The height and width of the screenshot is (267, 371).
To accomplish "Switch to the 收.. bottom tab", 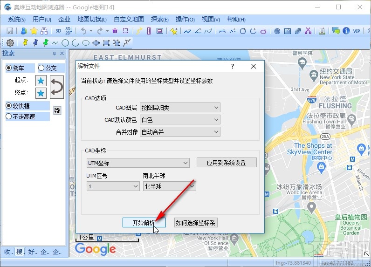I will click(x=8, y=252).
